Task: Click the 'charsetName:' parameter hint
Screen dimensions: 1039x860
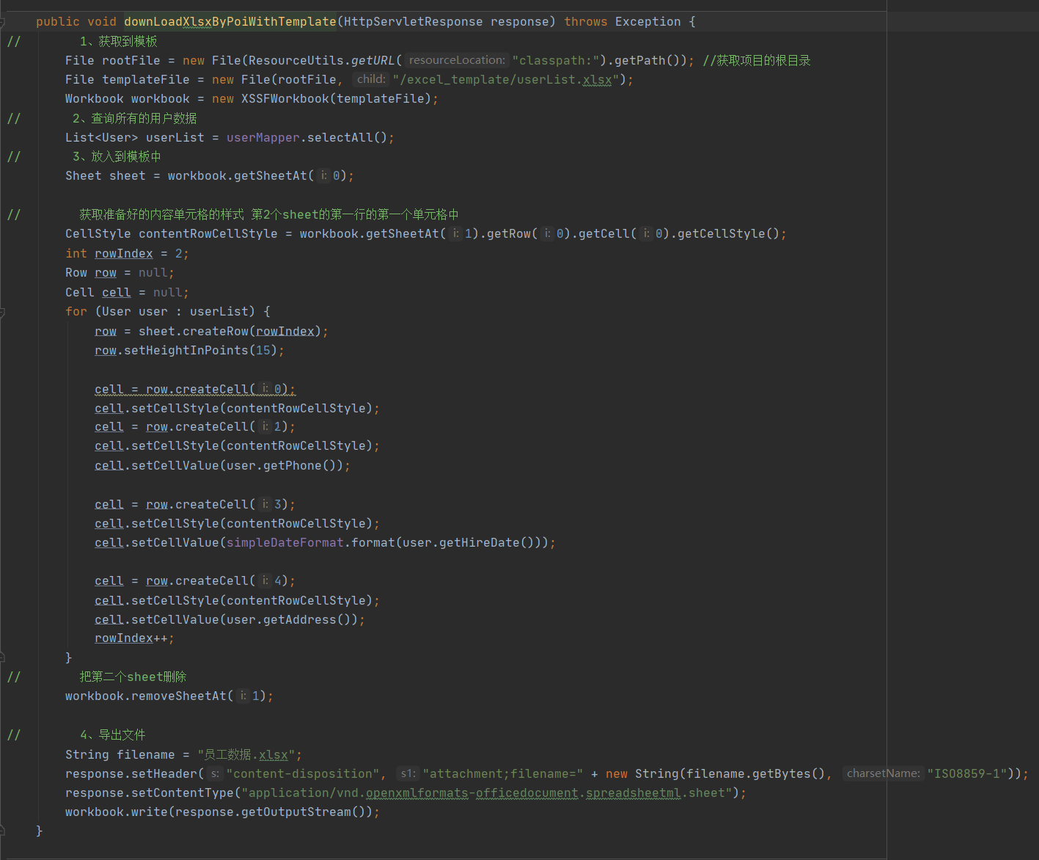Action: (x=884, y=773)
